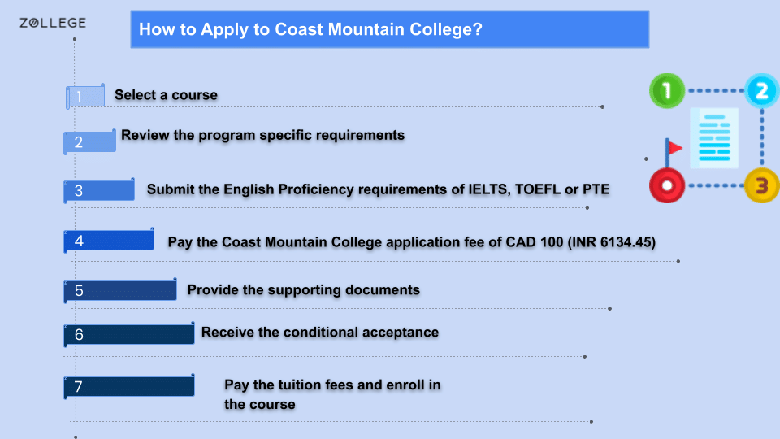
Task: Select the step 5 number banner
Action: point(120,290)
